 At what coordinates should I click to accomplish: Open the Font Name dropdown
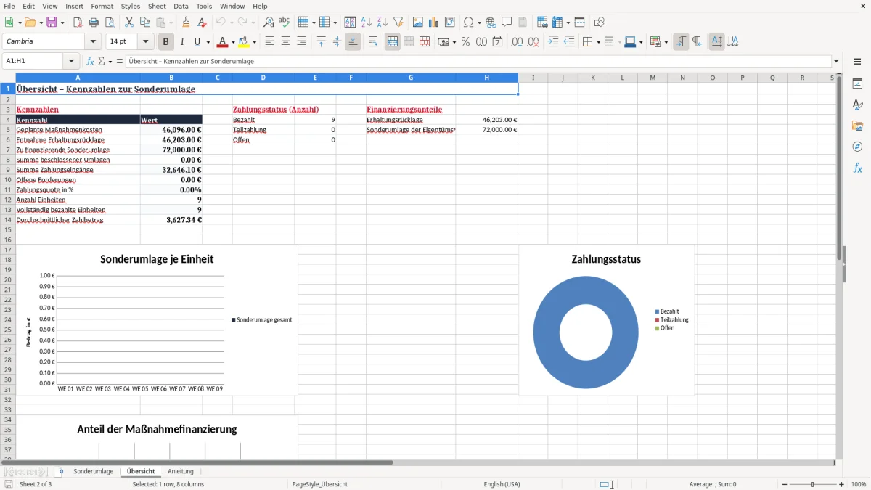(x=93, y=42)
